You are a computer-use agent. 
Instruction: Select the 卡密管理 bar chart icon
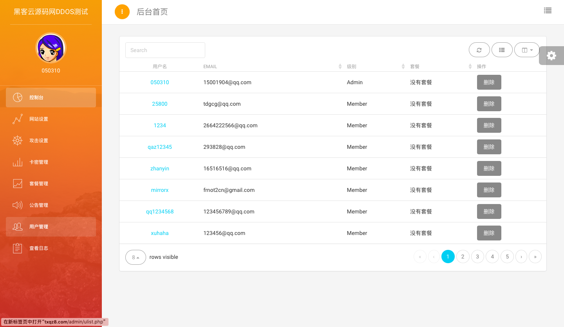coord(18,162)
